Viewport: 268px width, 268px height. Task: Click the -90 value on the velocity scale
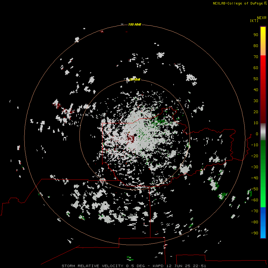255,233
